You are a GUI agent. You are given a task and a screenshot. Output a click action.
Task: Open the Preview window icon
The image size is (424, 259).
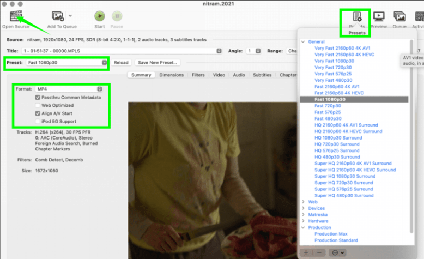[379, 16]
